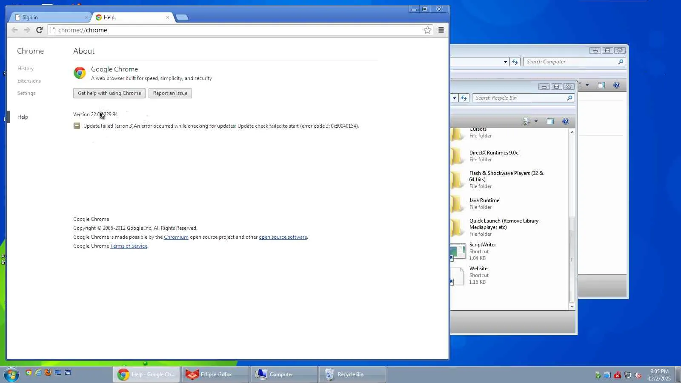The height and width of the screenshot is (383, 681).
Task: Select the Help tab in Chrome
Action: pyautogui.click(x=132, y=17)
